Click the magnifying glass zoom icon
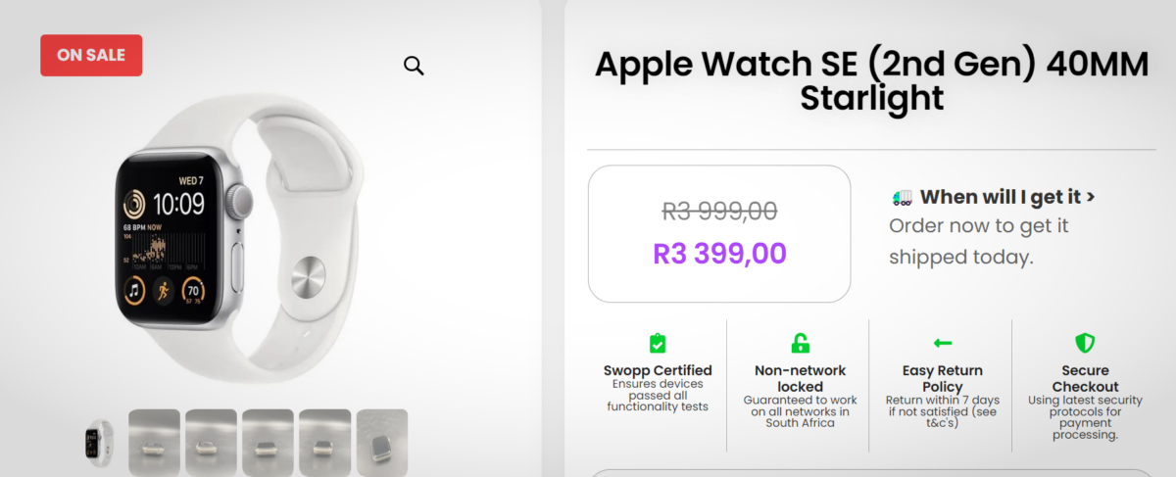Viewport: 1176px width, 477px height. point(414,66)
